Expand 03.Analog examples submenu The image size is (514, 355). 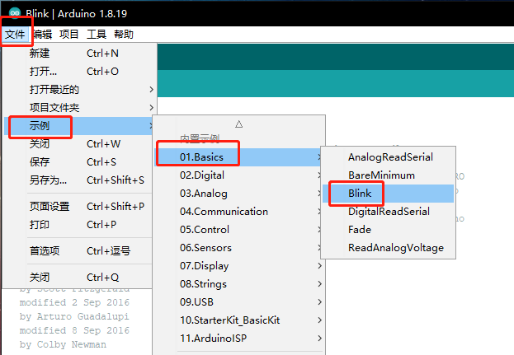tap(239, 194)
